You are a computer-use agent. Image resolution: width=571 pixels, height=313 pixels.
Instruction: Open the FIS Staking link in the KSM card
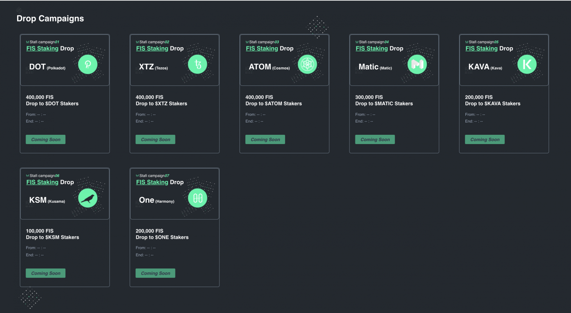click(42, 182)
